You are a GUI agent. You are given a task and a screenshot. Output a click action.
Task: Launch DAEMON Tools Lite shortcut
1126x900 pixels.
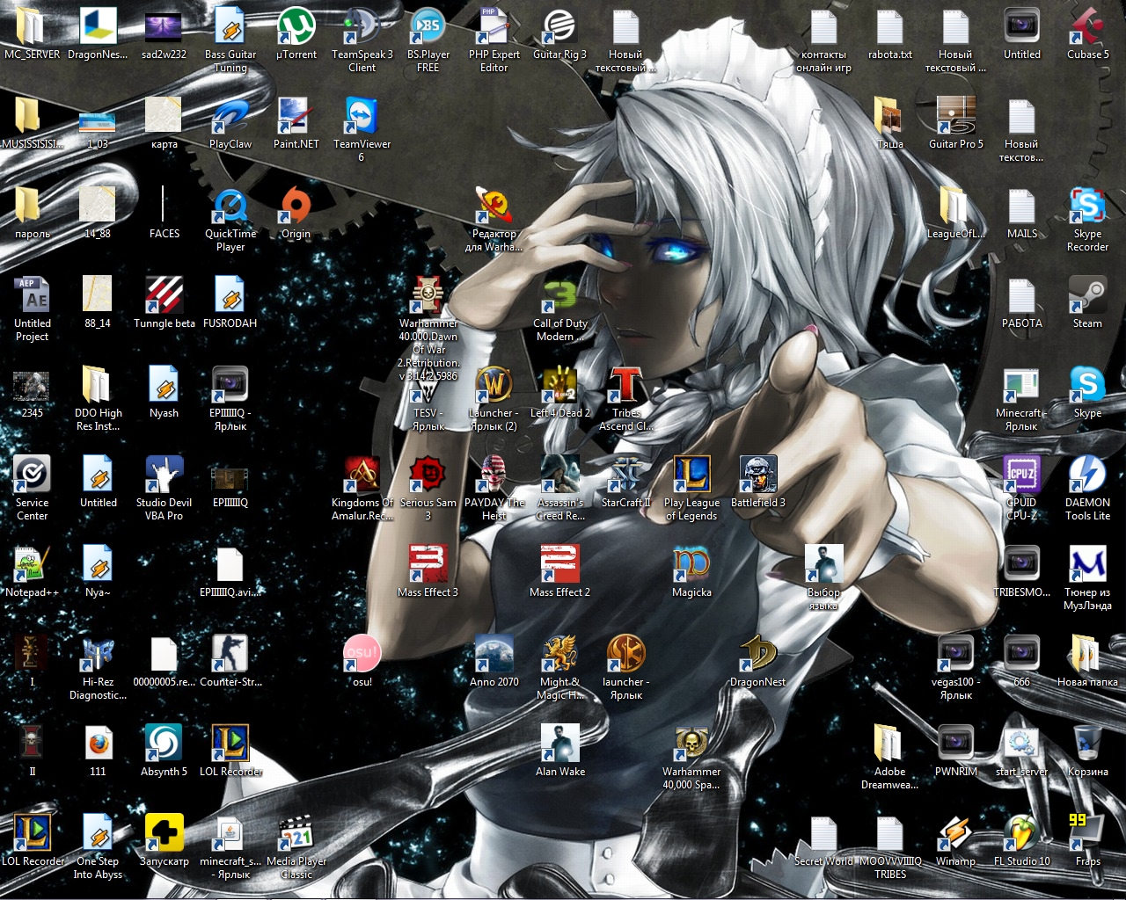pos(1088,475)
